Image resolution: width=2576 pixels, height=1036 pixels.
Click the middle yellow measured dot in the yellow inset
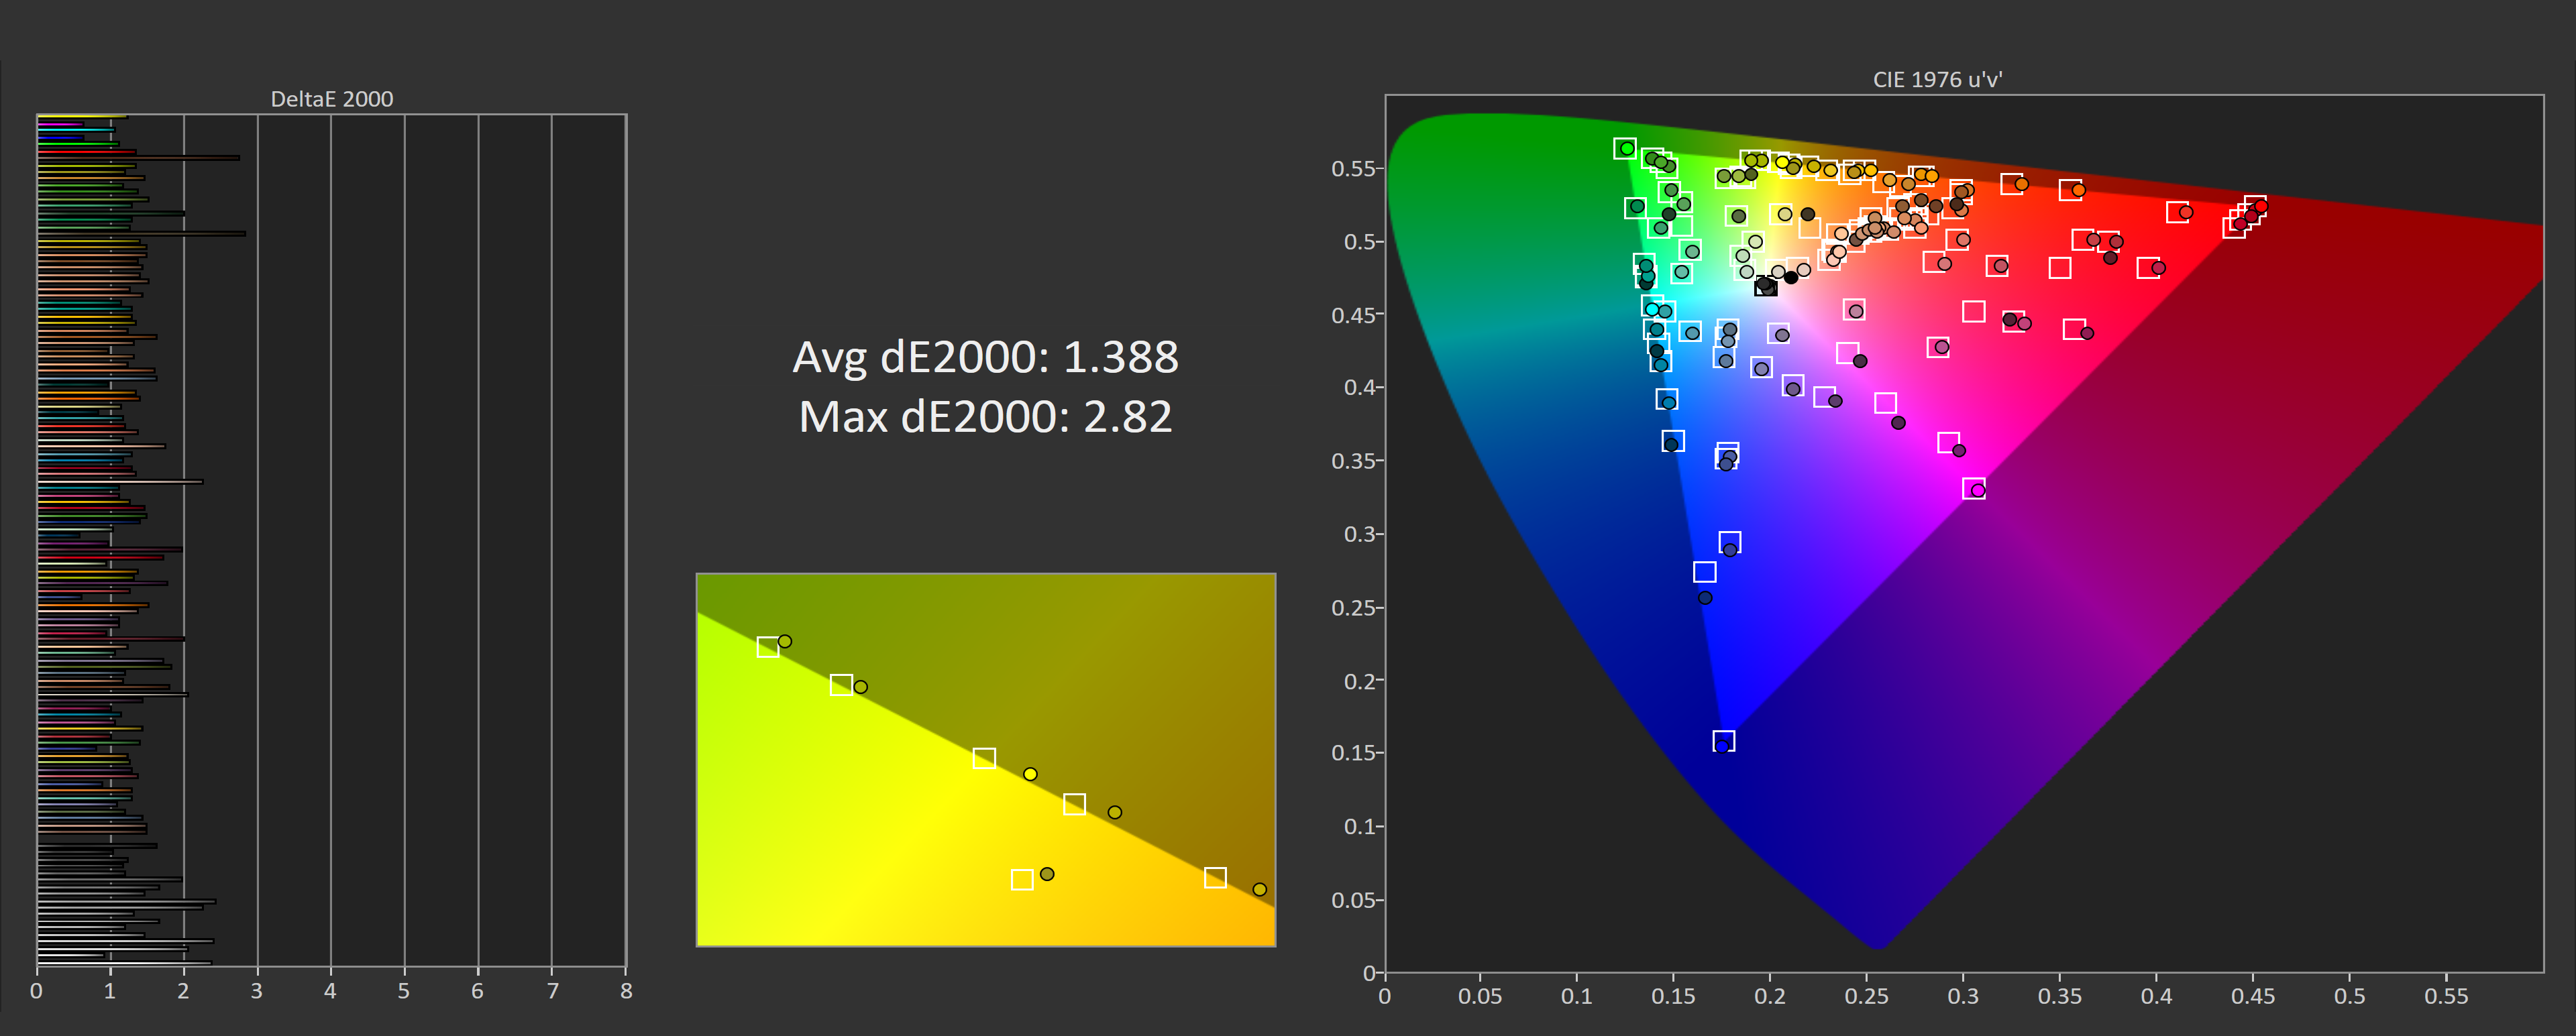(1030, 774)
